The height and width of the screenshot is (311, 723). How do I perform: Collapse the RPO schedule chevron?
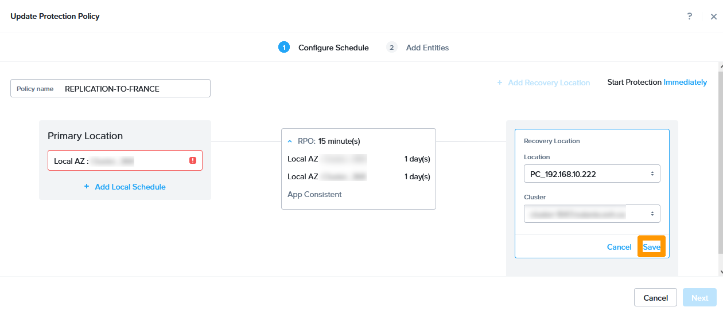click(x=290, y=141)
